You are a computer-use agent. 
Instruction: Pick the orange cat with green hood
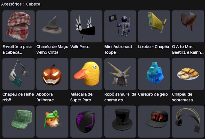[x=52, y=122]
